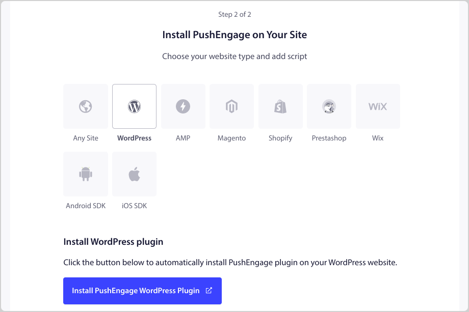
Task: Pick the AMP lightning bolt icon
Action: [183, 106]
